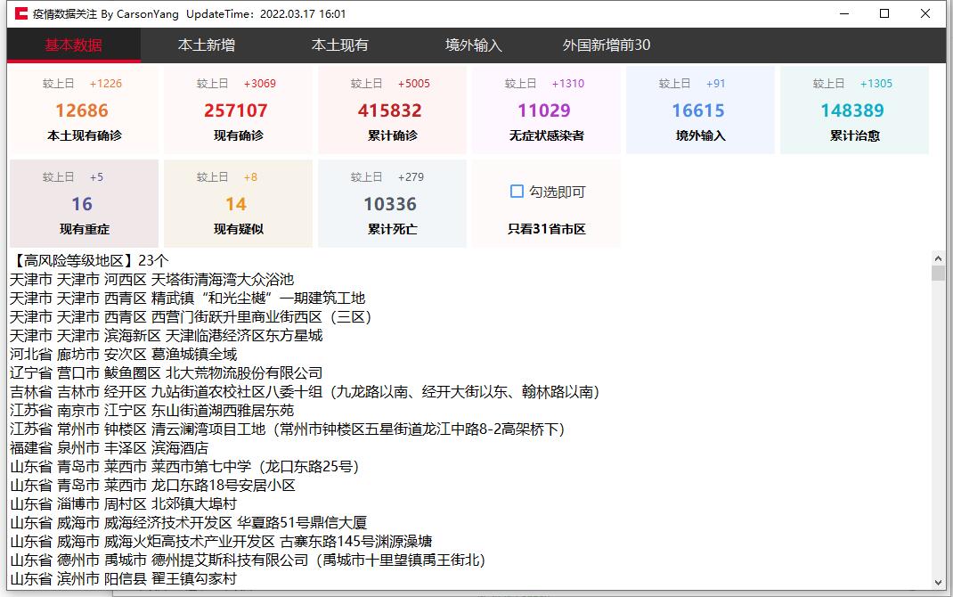
Task: Click the 现有疑似 14 card
Action: [x=237, y=204]
